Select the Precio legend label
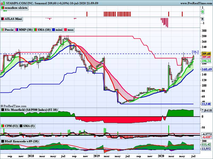Viewport: 213px width, 159px height. pos(9,30)
